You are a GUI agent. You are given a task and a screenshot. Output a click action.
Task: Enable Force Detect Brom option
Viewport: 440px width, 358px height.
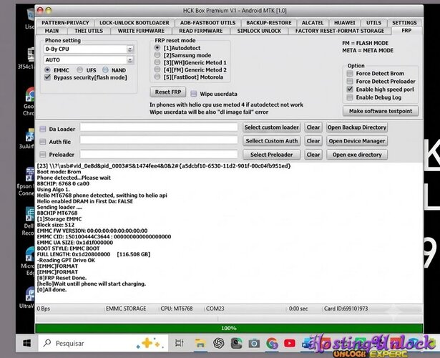click(350, 73)
